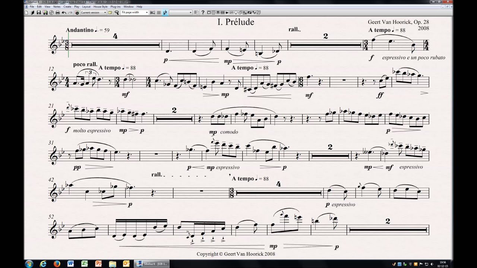Open Excel from the taskbar

click(x=85, y=264)
